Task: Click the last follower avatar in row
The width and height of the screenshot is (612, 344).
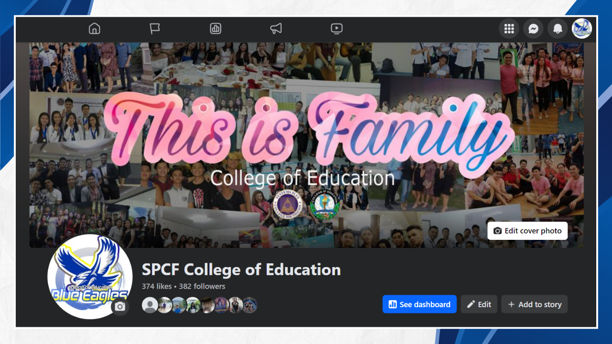Action: 250,305
